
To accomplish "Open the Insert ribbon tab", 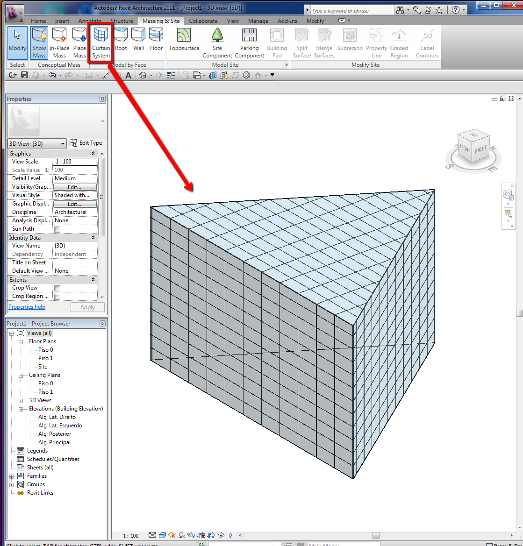I will click(x=62, y=21).
